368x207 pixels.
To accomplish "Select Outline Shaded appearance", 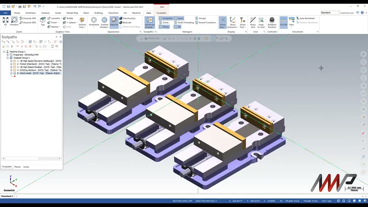I will (x=104, y=22).
